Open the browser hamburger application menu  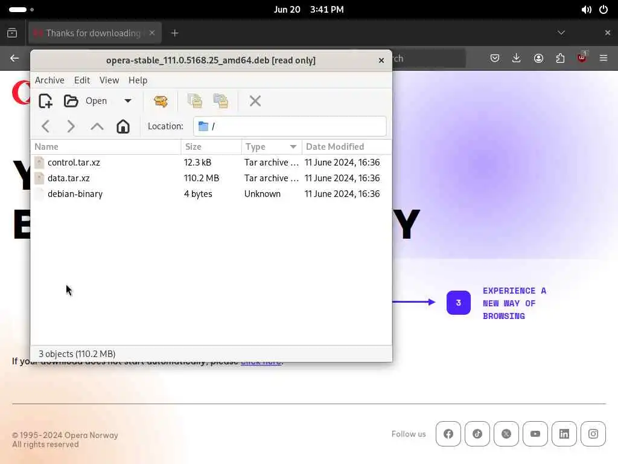[x=604, y=59]
